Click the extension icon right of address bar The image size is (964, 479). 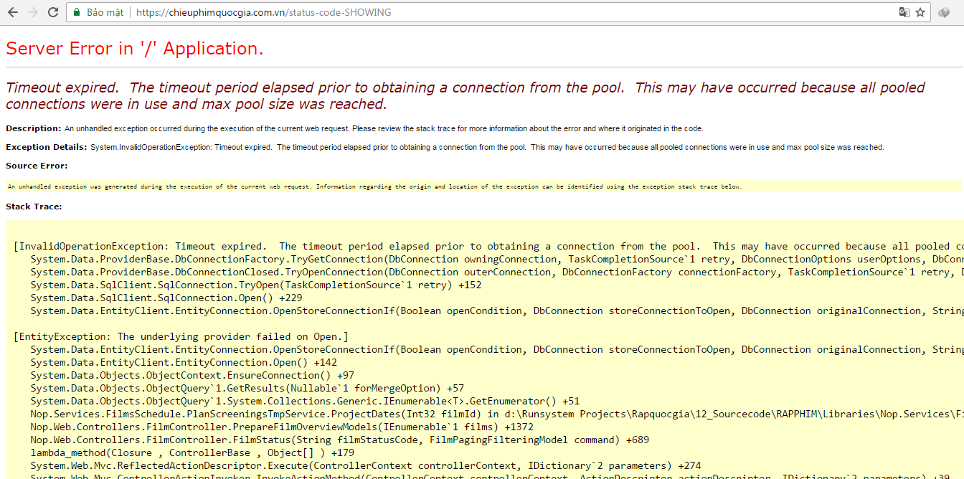point(945,12)
